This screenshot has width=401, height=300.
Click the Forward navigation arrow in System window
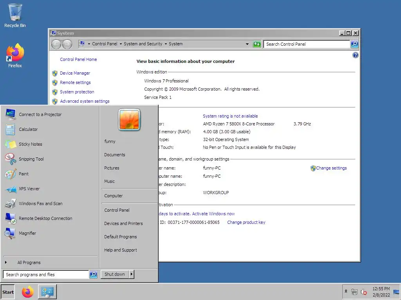tap(67, 45)
